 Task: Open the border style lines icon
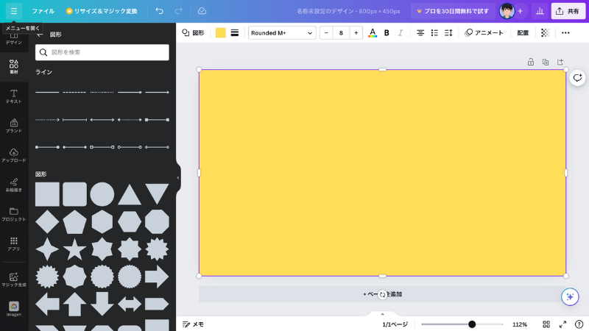point(235,33)
